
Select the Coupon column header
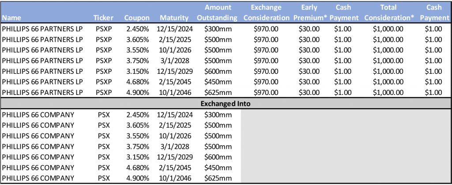click(x=136, y=18)
